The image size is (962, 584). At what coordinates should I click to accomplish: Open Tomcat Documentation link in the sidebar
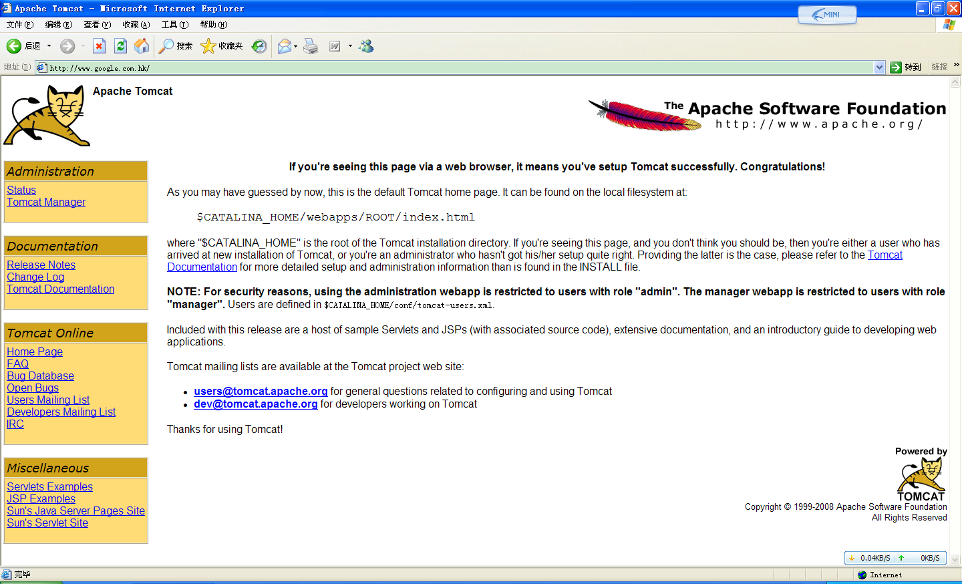point(60,289)
